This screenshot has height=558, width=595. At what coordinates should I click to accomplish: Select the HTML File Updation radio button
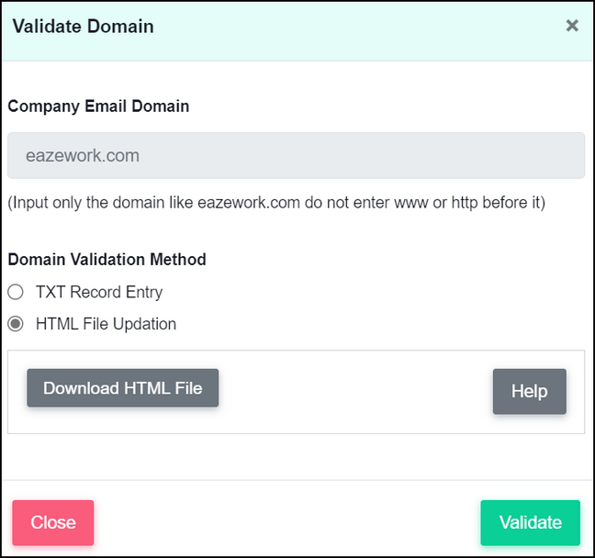pyautogui.click(x=16, y=324)
